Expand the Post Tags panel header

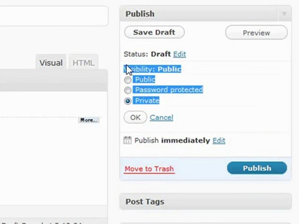coord(206,202)
